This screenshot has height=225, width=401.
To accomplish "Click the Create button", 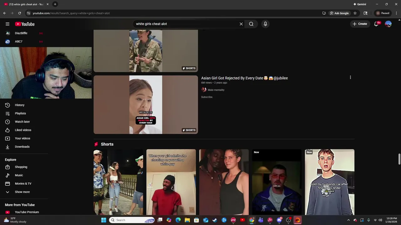I will click(360, 24).
